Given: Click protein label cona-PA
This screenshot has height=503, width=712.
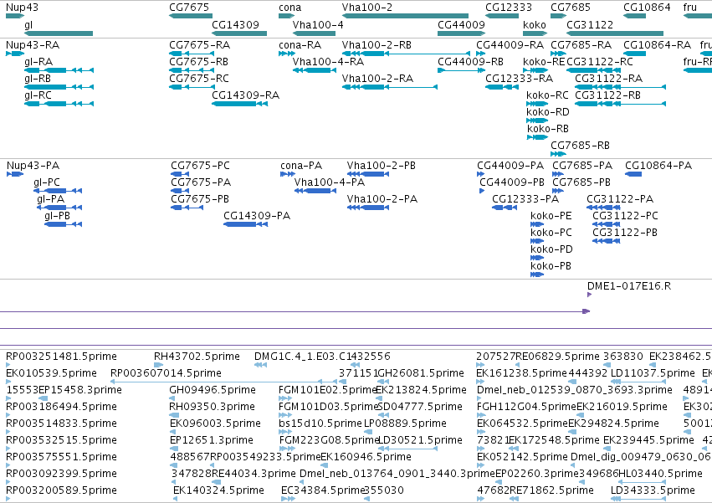Looking at the screenshot, I should click(301, 166).
